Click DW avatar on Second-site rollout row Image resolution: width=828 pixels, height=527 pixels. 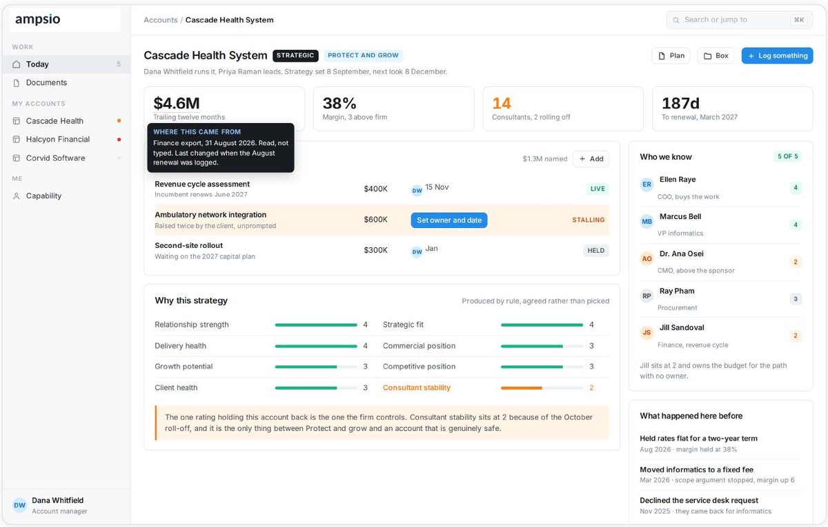tap(417, 252)
